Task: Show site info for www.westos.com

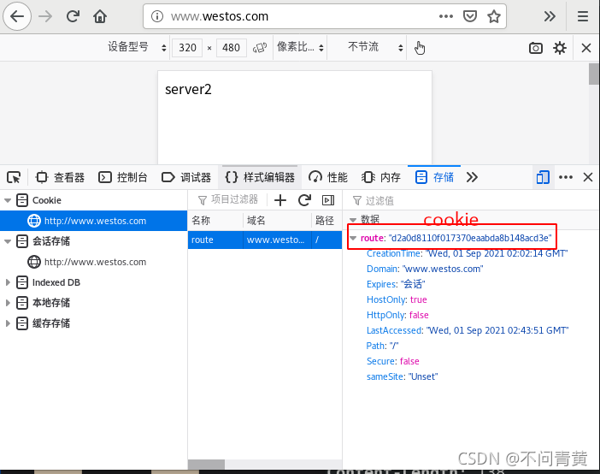Action: click(157, 16)
